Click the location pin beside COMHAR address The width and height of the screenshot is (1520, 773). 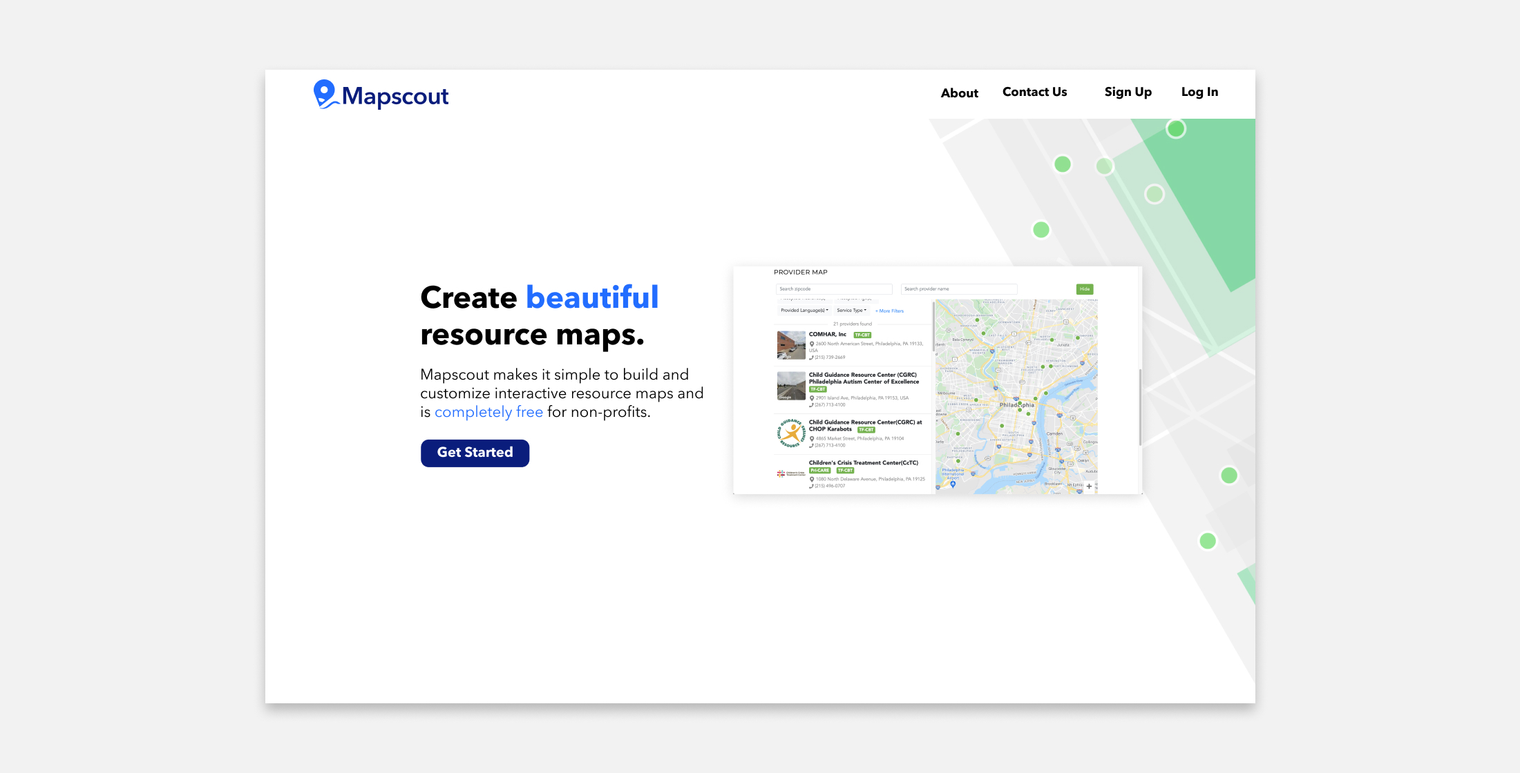pyautogui.click(x=812, y=344)
